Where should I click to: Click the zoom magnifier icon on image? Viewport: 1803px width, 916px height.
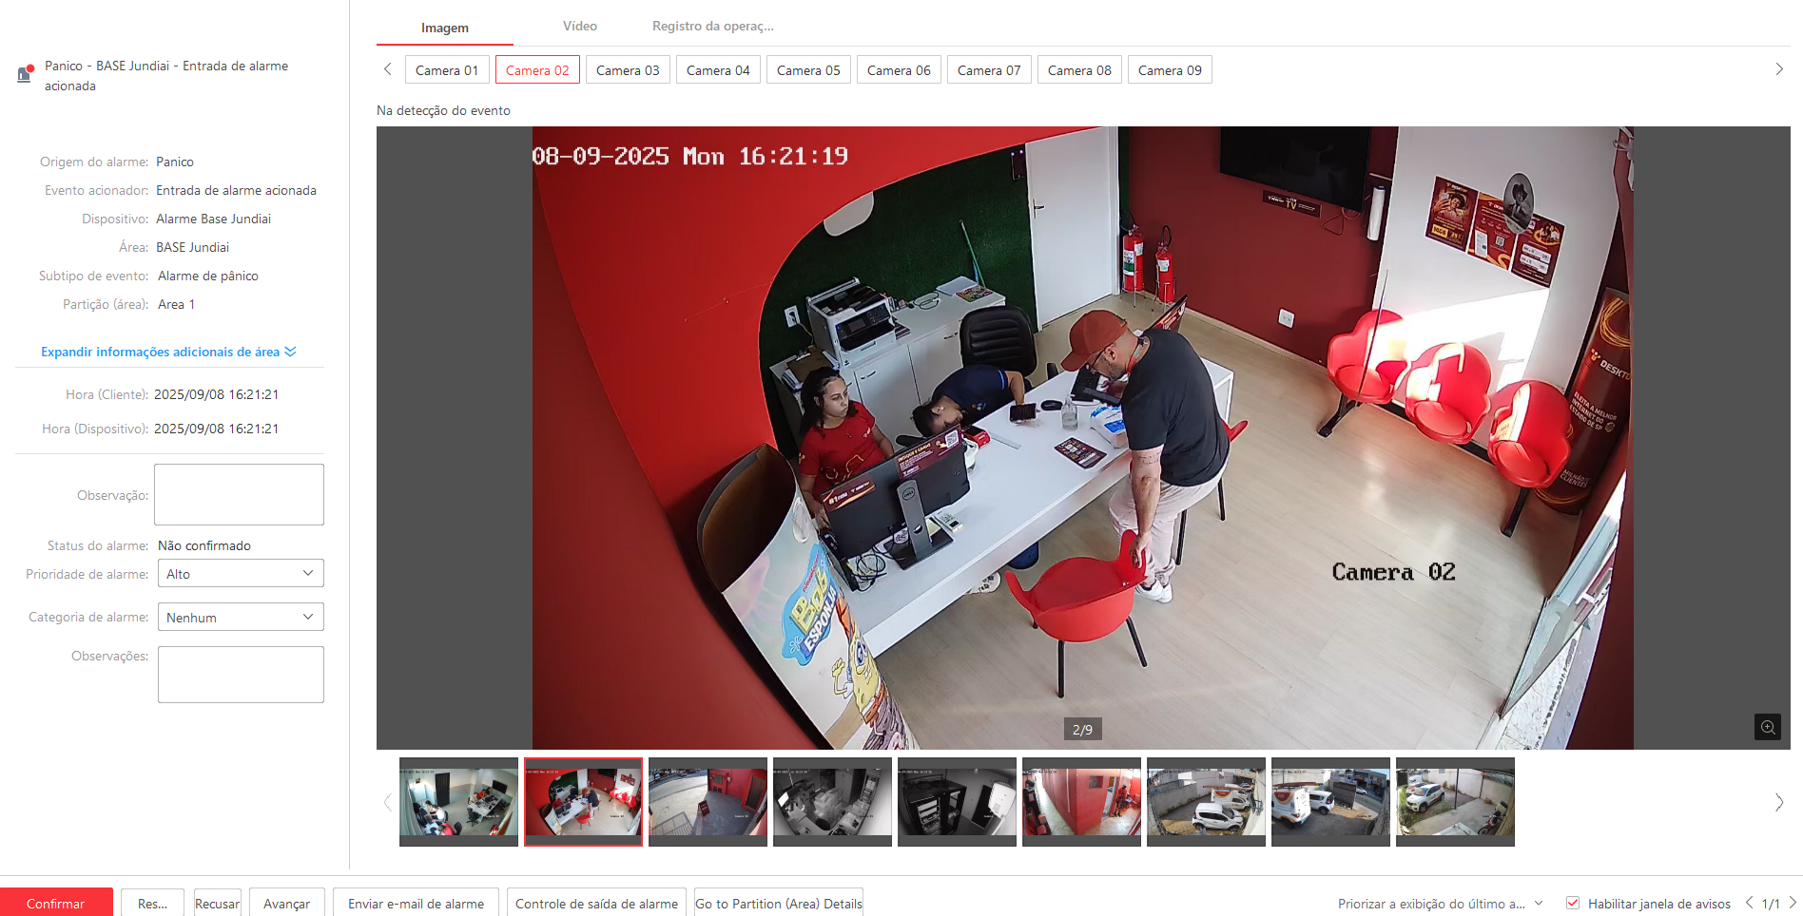[x=1767, y=727]
